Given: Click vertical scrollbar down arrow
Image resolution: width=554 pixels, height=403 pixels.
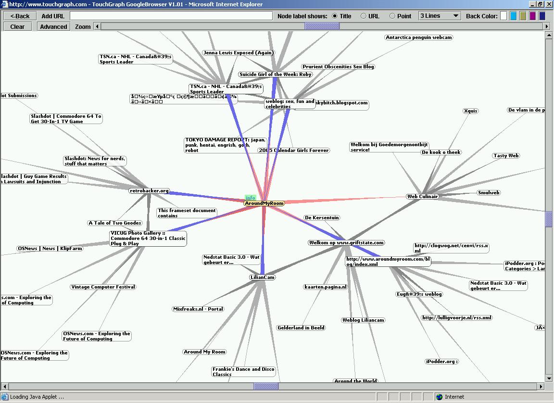Looking at the screenshot, I should (x=549, y=378).
